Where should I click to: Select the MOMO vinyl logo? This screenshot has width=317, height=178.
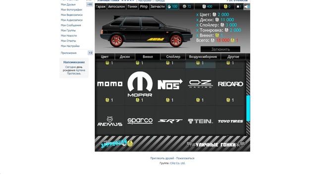(x=110, y=84)
